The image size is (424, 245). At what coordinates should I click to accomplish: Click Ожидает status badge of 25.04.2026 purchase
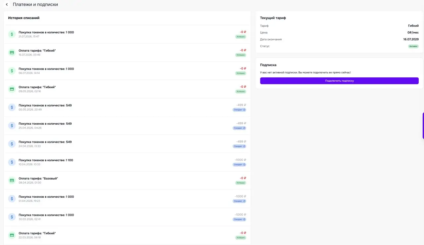click(x=239, y=128)
